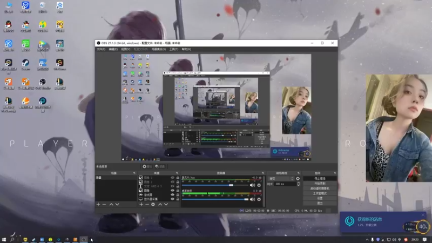Viewport: 432px width, 243px height.
Task: Mute 桌面音频 with speaker icon
Action: pyautogui.click(x=252, y=199)
